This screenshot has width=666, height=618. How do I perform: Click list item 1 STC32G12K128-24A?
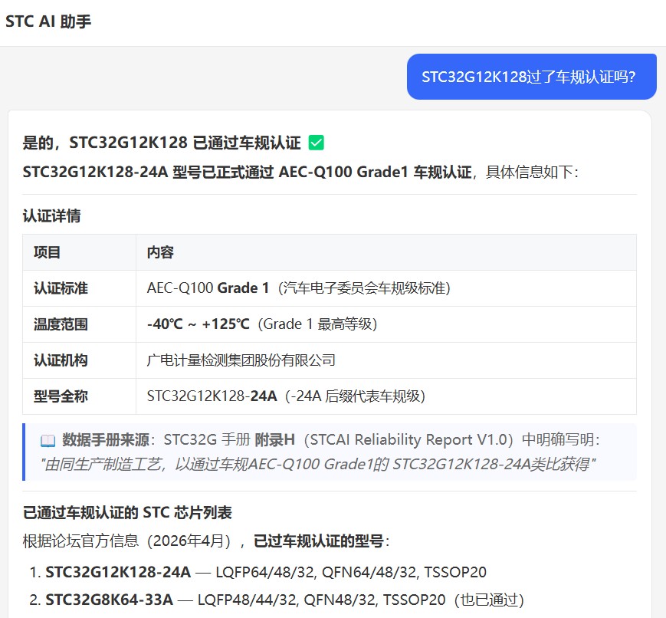pos(266,572)
